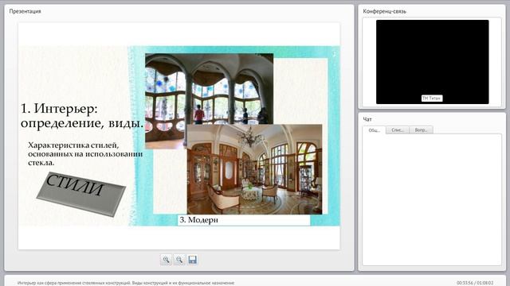
Task: Click the 'Конференц-связь' panel title
Action: coord(384,11)
